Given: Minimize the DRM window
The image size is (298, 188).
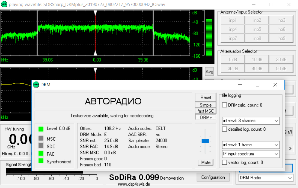Looking at the screenshot, I should (x=240, y=85).
